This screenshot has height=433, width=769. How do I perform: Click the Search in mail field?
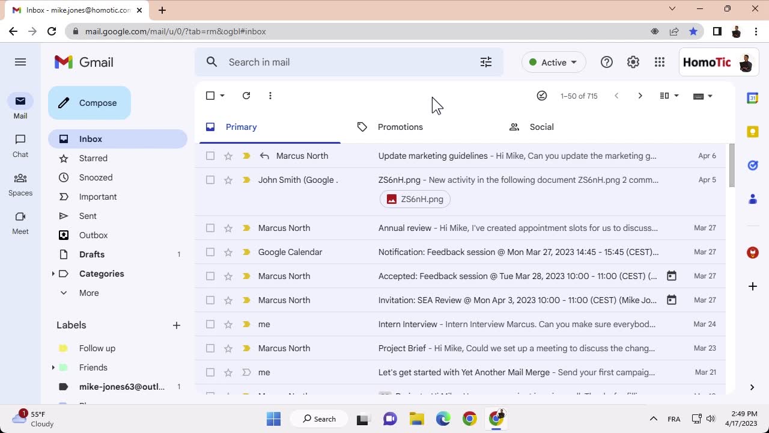coord(348,62)
